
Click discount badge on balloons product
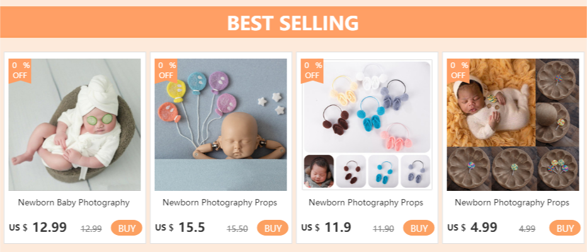166,70
